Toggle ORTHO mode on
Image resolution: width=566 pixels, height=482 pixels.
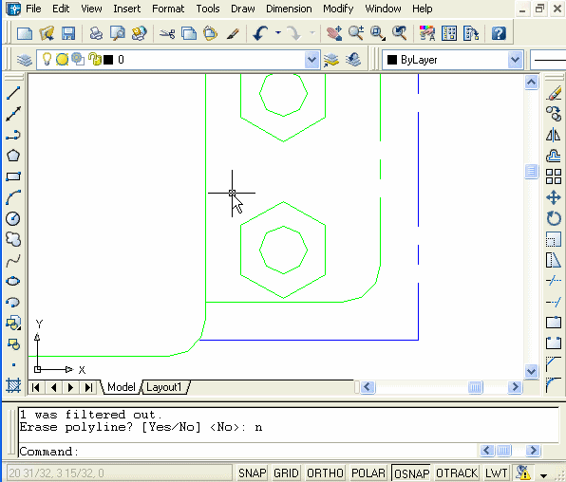tap(325, 473)
